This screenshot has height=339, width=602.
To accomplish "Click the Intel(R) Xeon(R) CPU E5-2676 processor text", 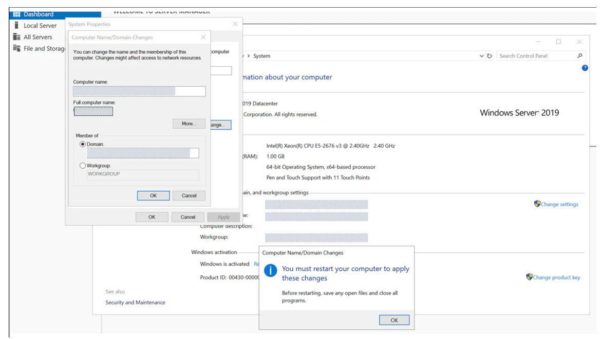I will tap(331, 146).
